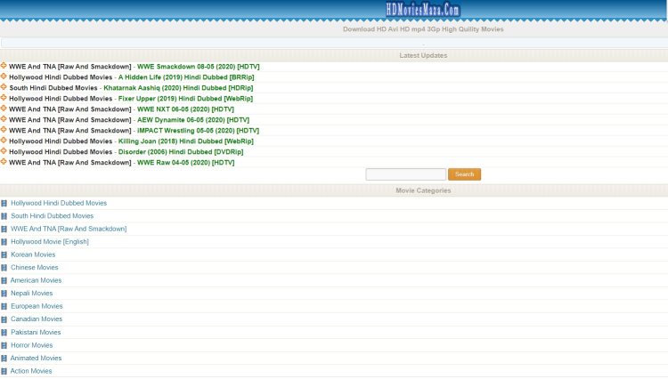The image size is (668, 379).
Task: Click orange bullet beside WWE NXT 06-05 update
Action: (4, 108)
